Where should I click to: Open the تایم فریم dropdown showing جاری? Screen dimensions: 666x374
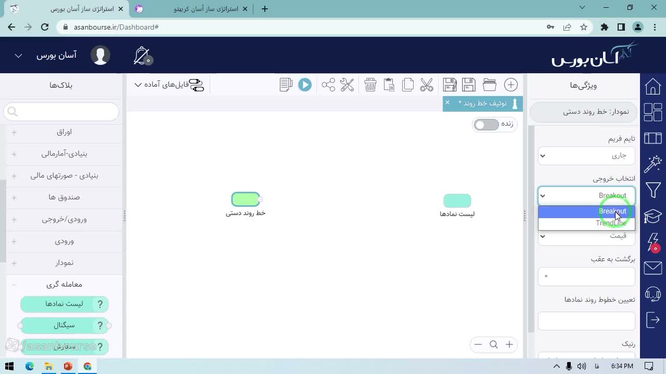point(586,155)
